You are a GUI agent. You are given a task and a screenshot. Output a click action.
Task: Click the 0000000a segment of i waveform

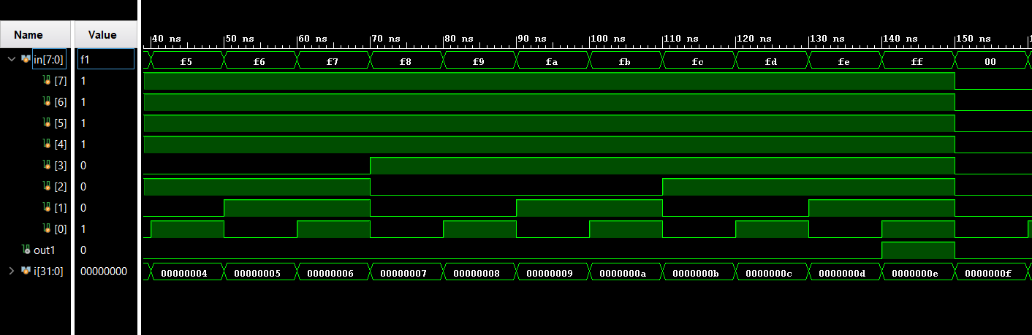click(x=625, y=273)
